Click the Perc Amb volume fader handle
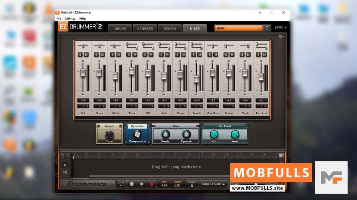Viewport: 357px width, 200px height. point(261,77)
